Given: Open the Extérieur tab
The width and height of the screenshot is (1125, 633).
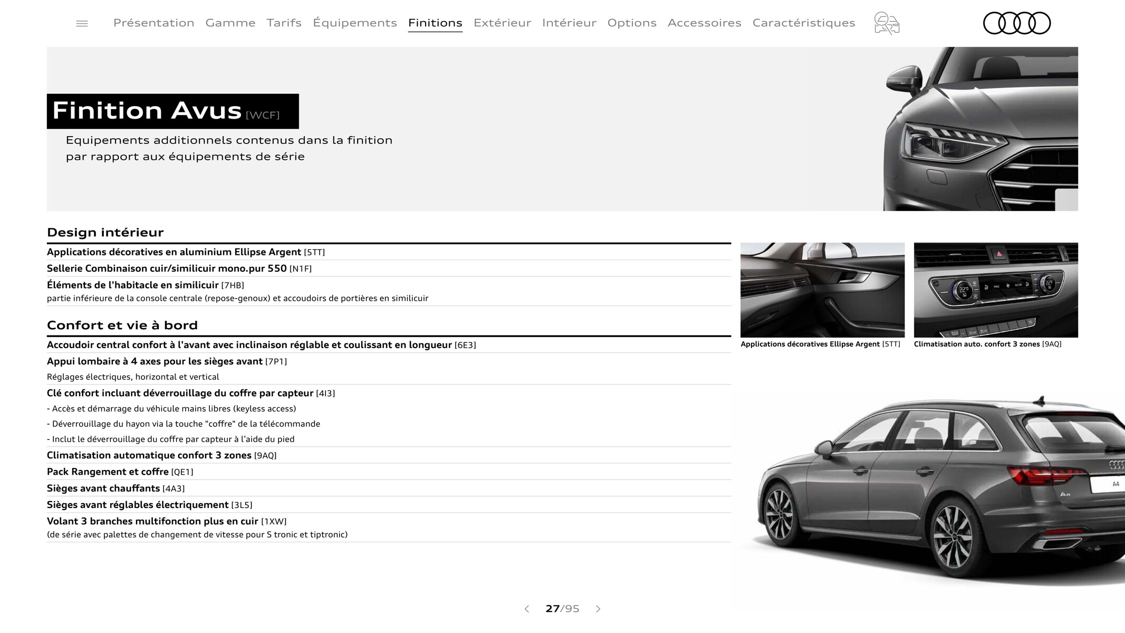Looking at the screenshot, I should click(502, 23).
